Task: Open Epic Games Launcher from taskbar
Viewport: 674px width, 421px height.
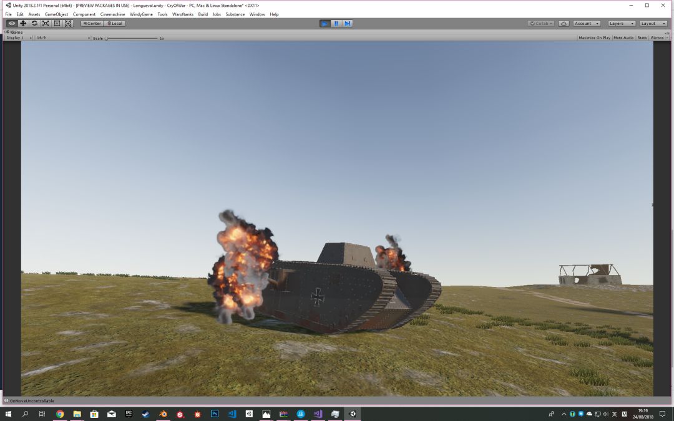Action: (x=129, y=414)
